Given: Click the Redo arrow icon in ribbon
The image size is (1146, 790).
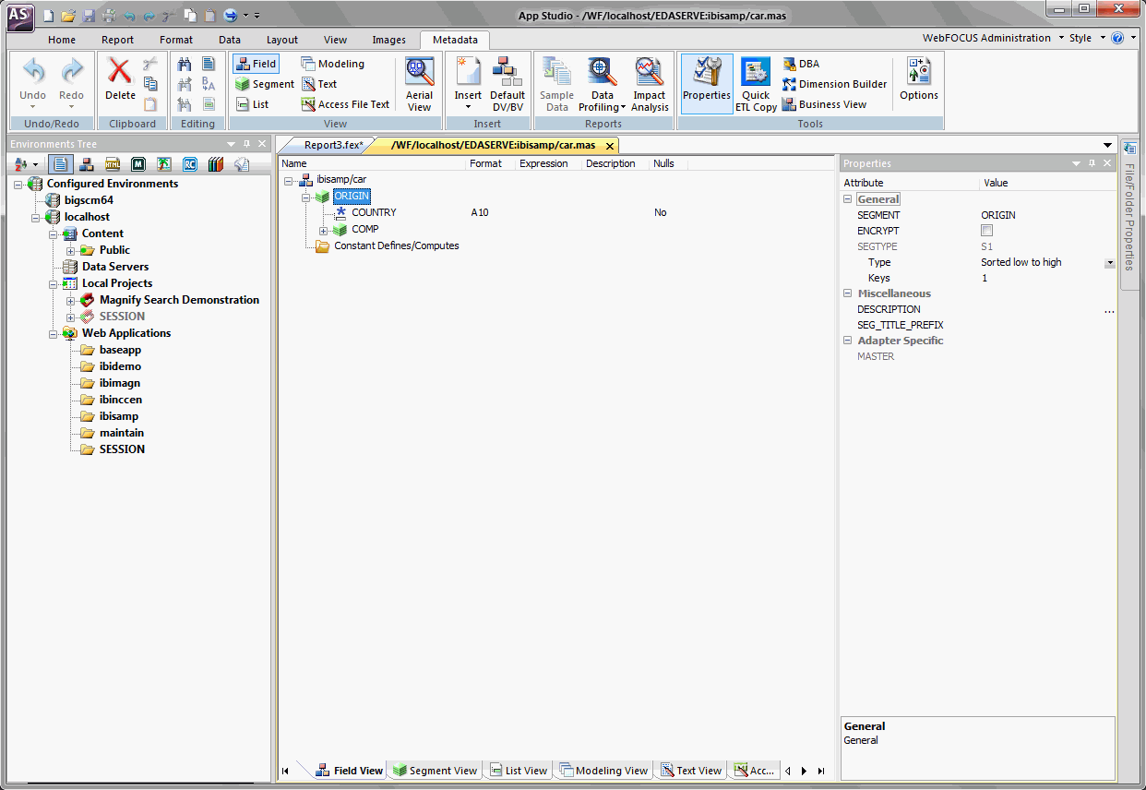Looking at the screenshot, I should [x=72, y=72].
